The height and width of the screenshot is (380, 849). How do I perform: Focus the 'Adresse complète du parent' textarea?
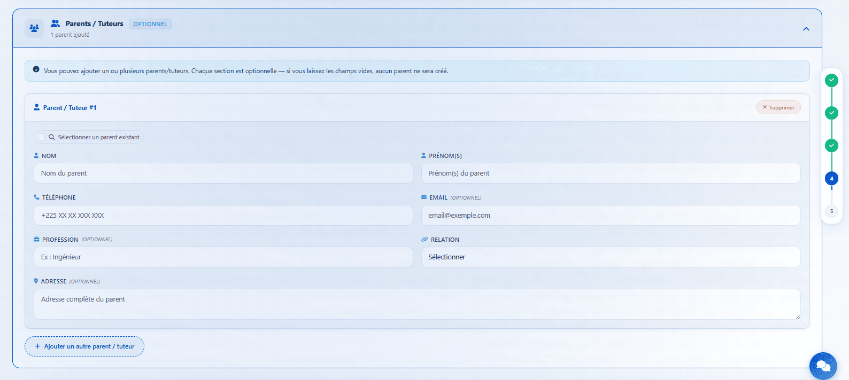pos(417,304)
